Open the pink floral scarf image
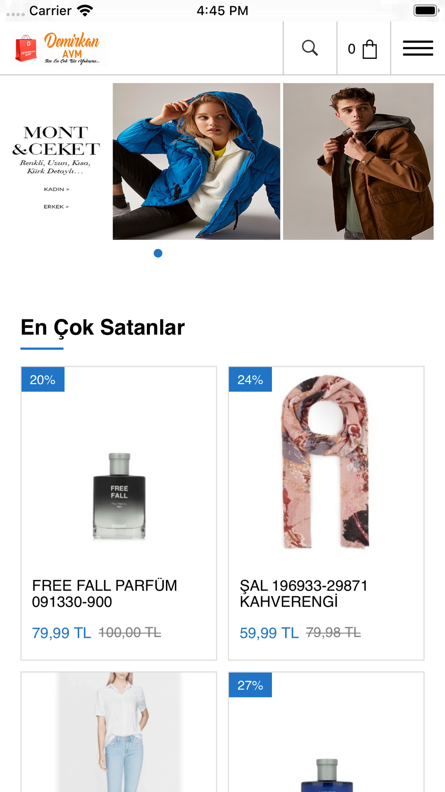This screenshot has height=792, width=445. 326,462
